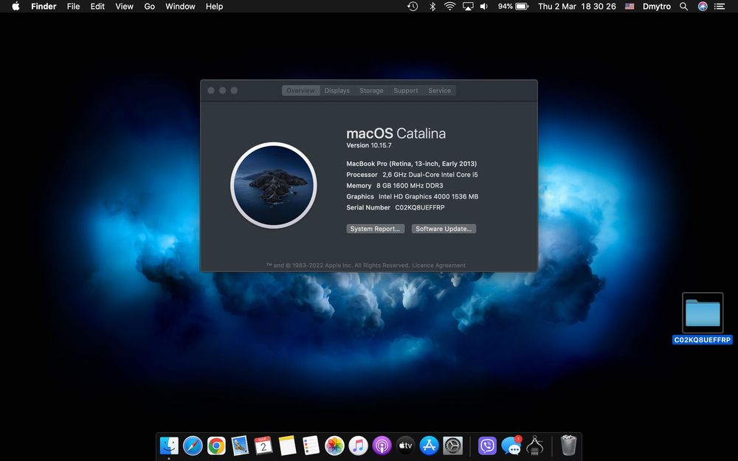Image resolution: width=738 pixels, height=461 pixels.
Task: Click the macOS Catalina island image
Action: 274,185
